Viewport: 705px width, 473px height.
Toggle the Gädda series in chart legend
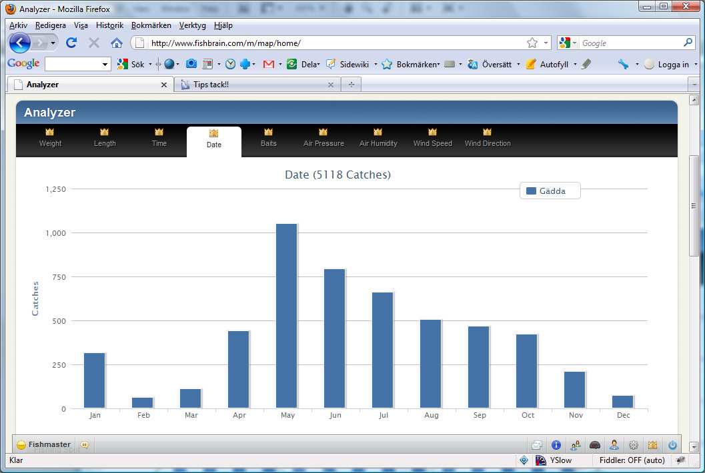pos(550,191)
